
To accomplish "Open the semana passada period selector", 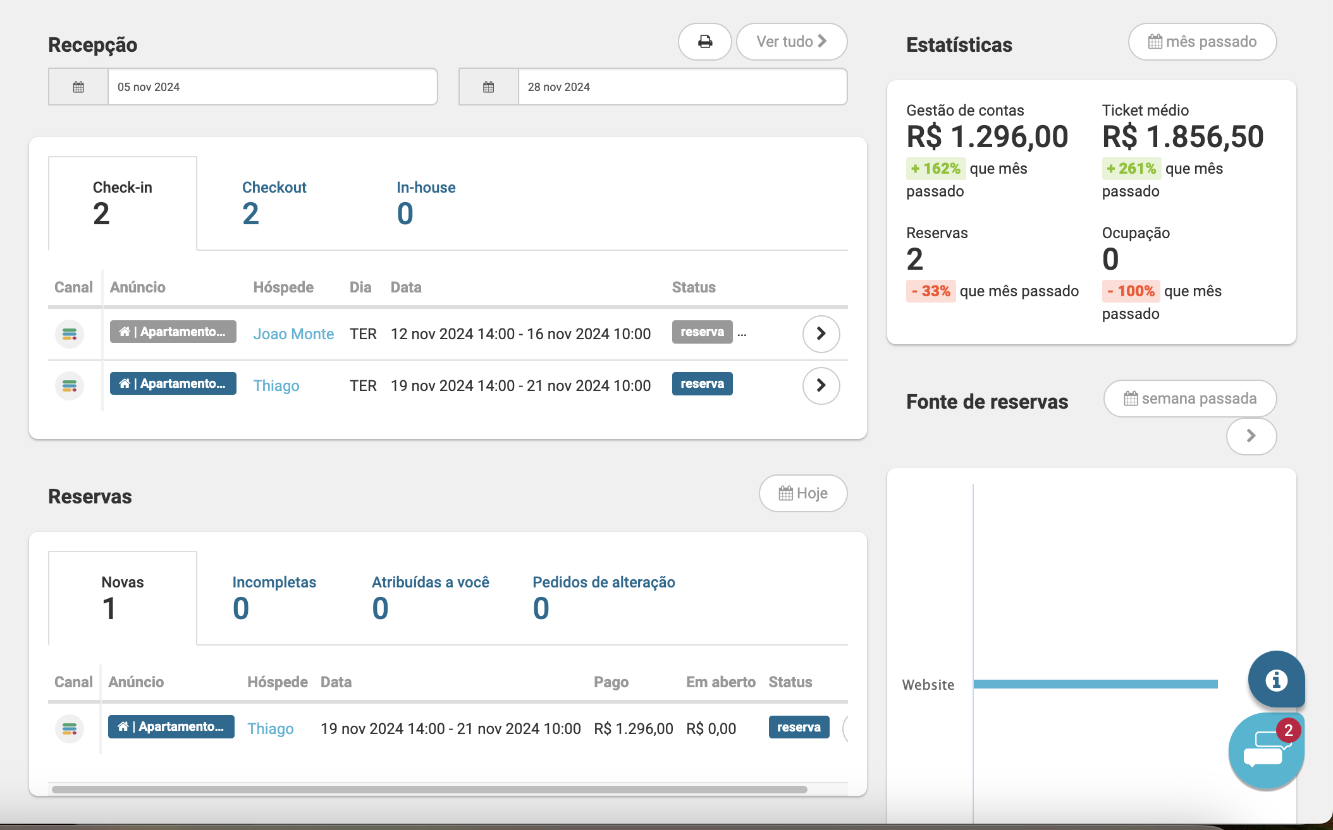I will (1189, 399).
